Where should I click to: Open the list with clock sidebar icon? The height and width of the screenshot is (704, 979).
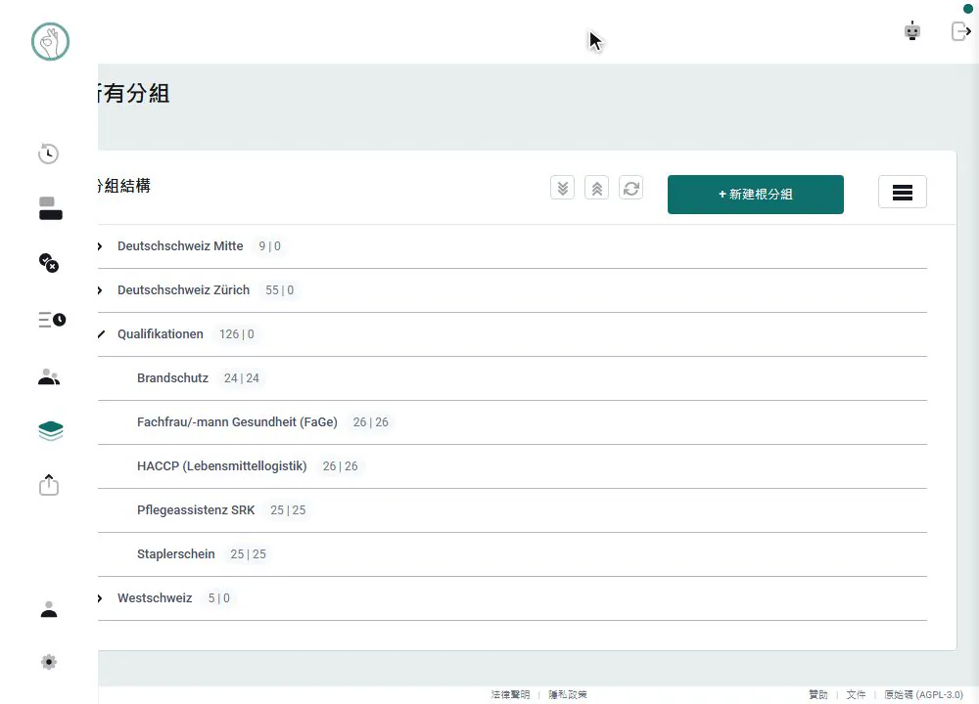point(52,320)
